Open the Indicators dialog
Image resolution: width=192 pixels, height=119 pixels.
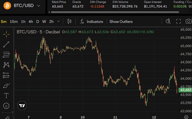point(92,22)
